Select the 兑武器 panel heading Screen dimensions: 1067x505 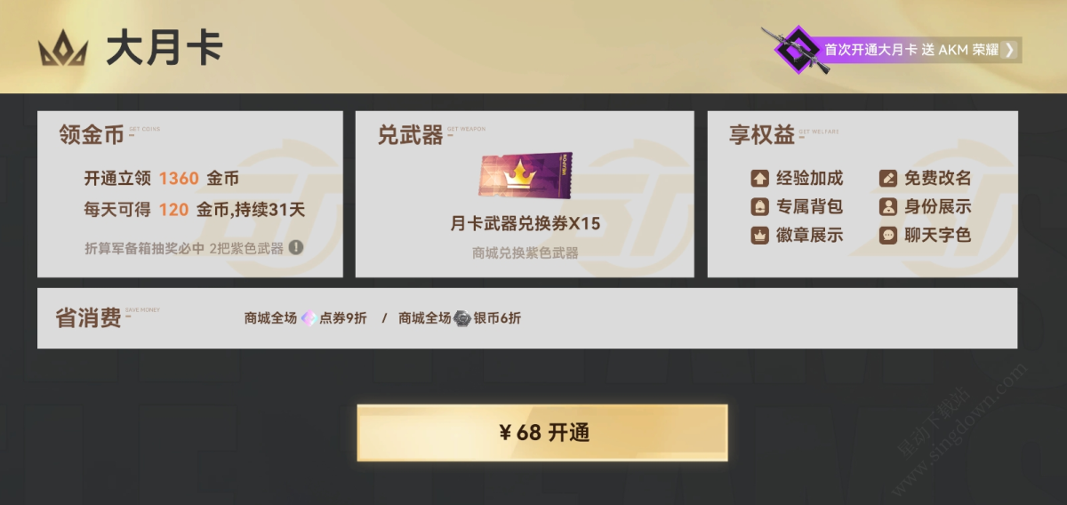[x=410, y=135]
